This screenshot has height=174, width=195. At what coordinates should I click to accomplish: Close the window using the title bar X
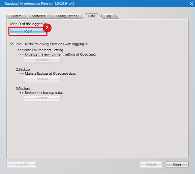pos(190,4)
